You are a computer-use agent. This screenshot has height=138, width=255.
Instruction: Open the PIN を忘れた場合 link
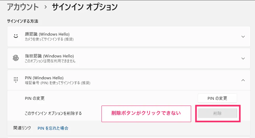tap(53, 128)
